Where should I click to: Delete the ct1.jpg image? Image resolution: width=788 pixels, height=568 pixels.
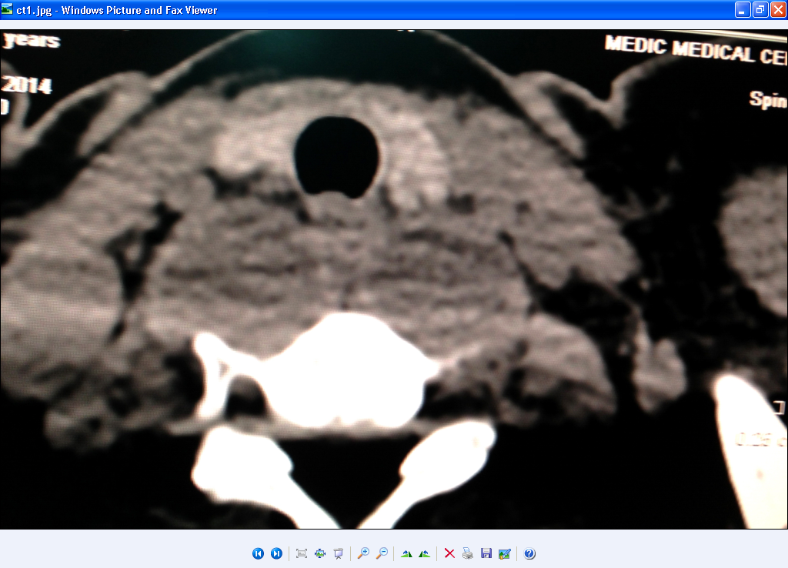point(449,553)
